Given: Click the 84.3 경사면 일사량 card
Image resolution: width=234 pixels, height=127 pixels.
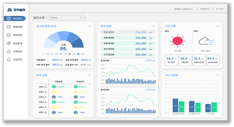Looking at the screenshot, I should (213, 60).
